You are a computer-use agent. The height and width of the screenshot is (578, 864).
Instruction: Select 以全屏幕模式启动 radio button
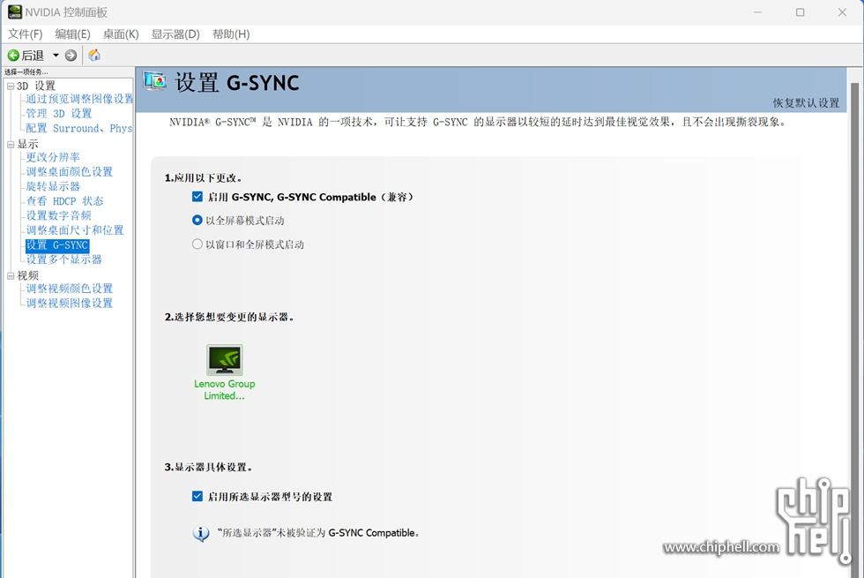click(197, 220)
